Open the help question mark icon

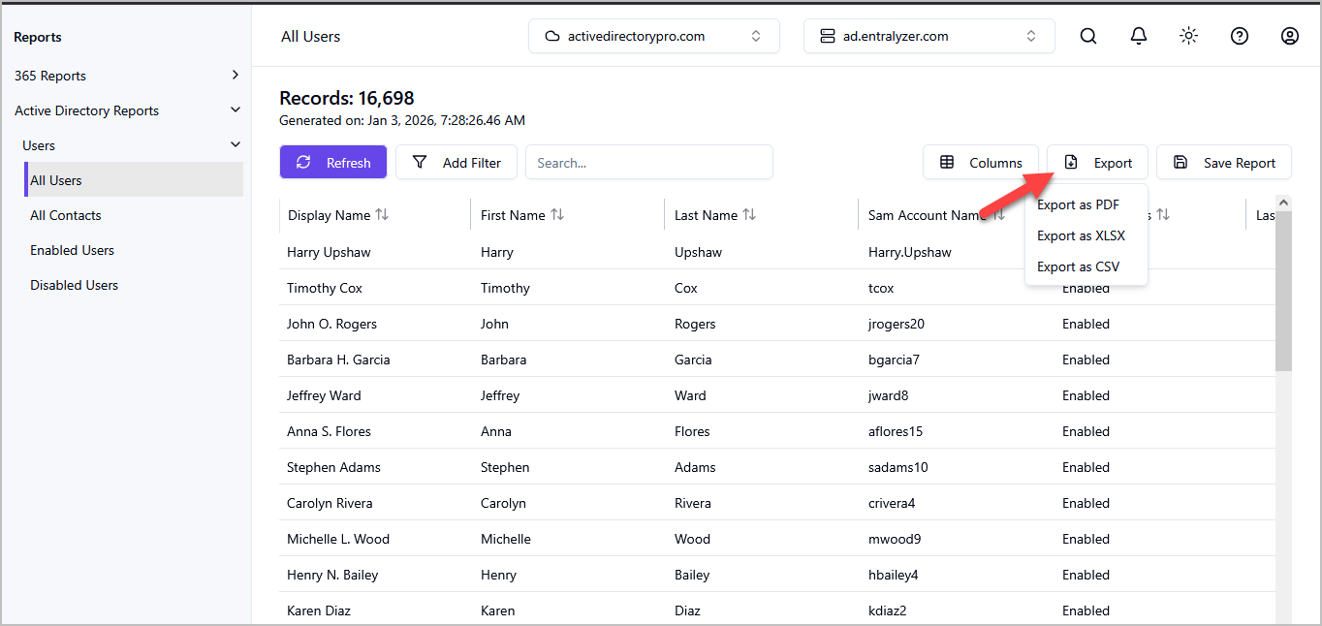1240,36
